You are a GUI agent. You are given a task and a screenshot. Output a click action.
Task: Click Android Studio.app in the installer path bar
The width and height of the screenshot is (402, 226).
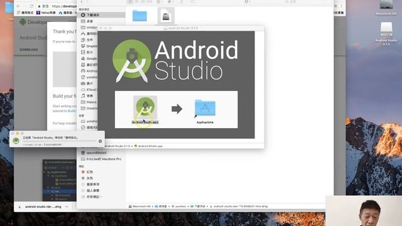pos(149,146)
